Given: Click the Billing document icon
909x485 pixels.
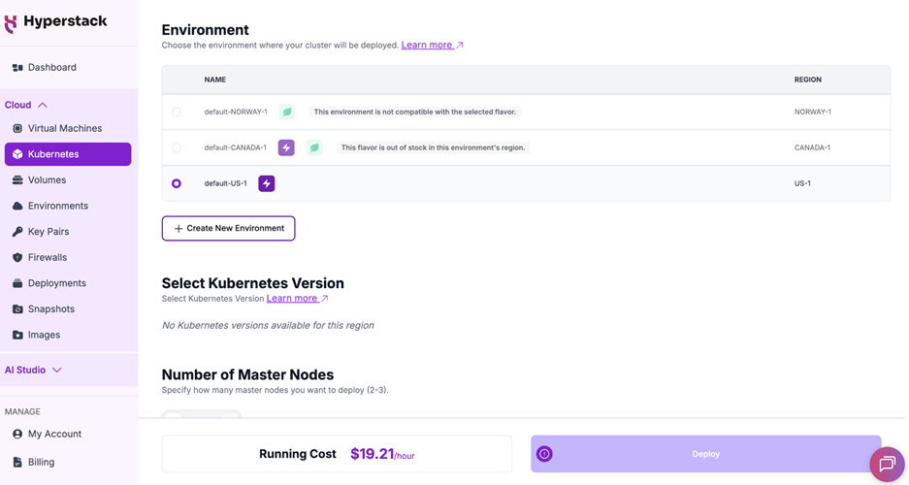Looking at the screenshot, I should click(17, 462).
